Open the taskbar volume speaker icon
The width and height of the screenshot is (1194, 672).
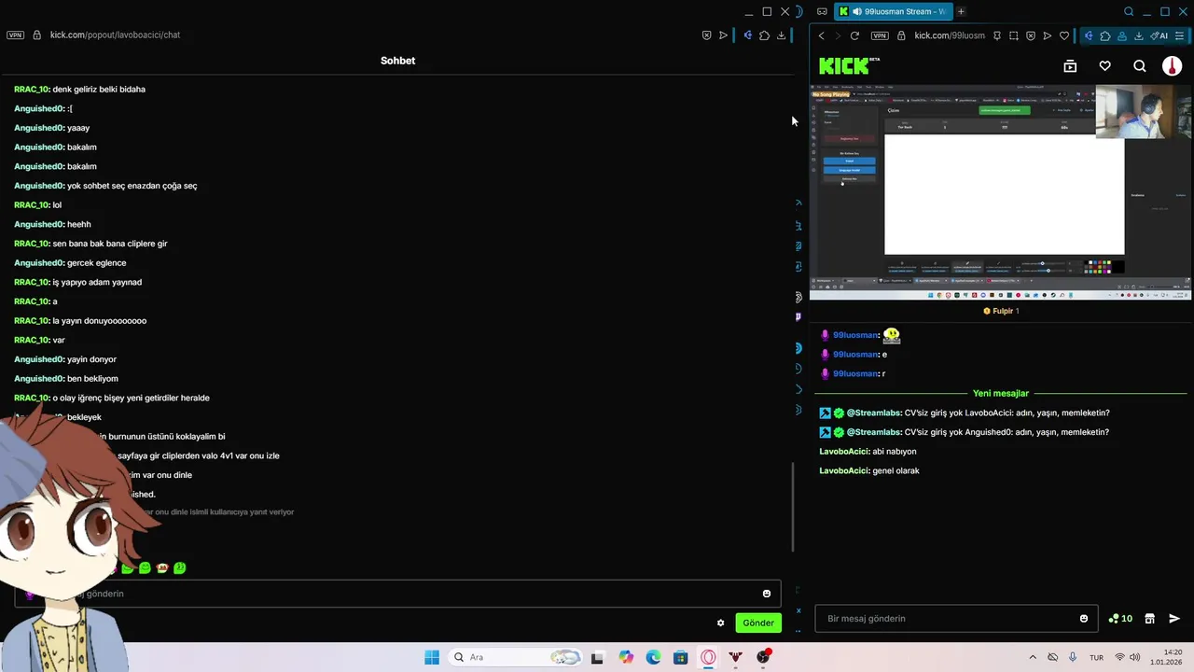pos(1135,657)
